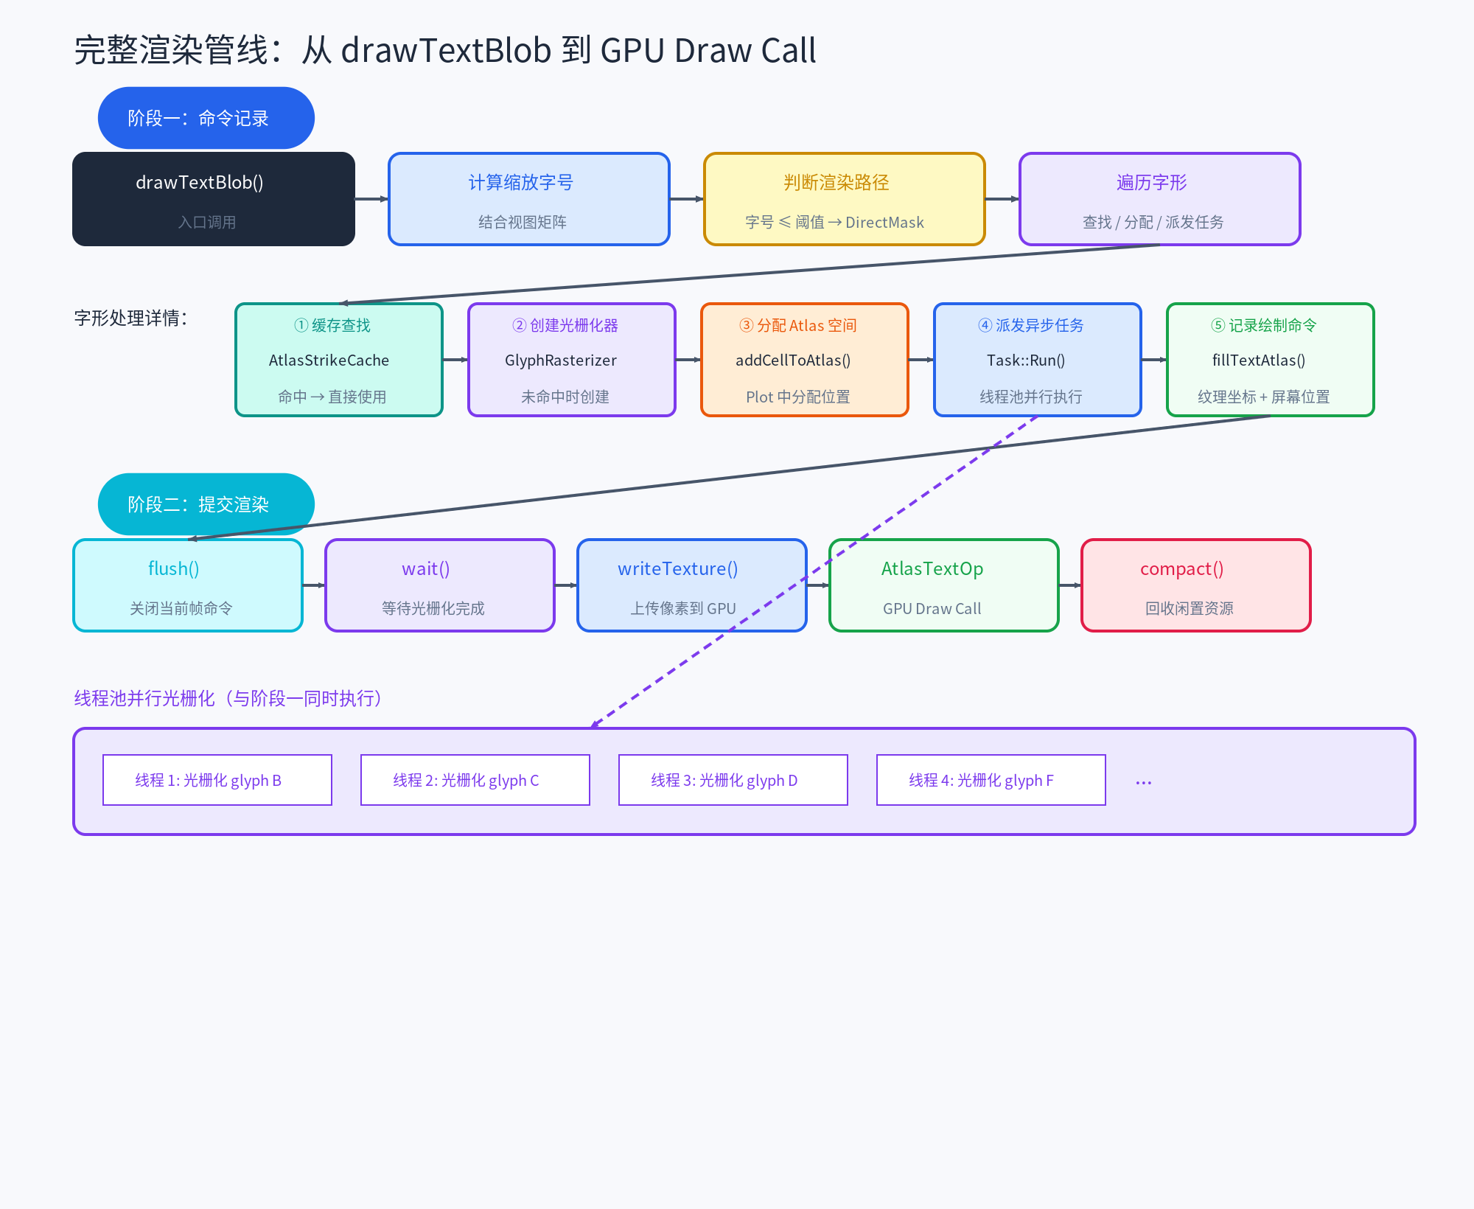
Task: Open the addCellToAtlas() 分配Atlas空间 box
Action: [803, 360]
